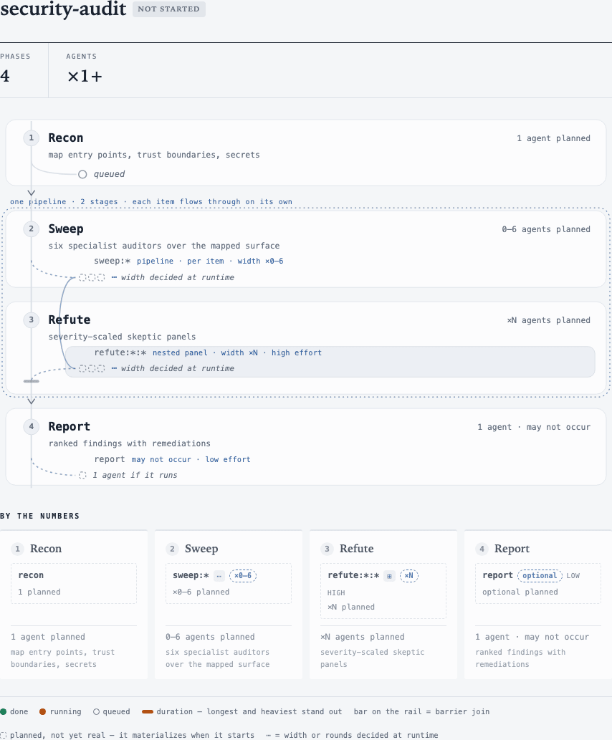Click the green done legend dot
Viewport: 612px width, 740px height.
coord(4,711)
